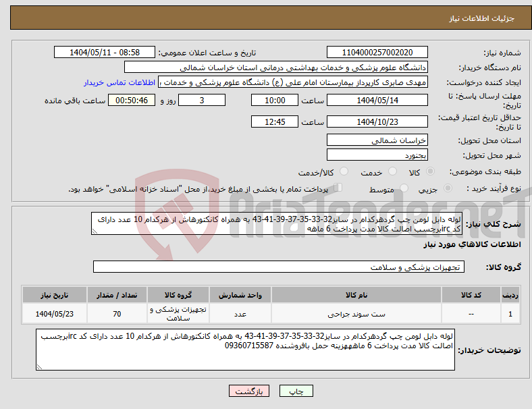Select the کالا radio button

point(430,171)
